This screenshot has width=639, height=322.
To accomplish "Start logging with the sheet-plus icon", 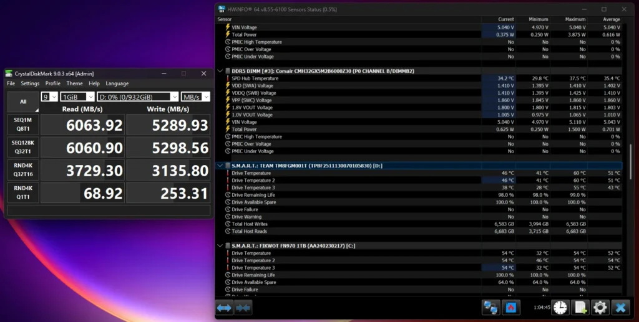I will [x=580, y=308].
